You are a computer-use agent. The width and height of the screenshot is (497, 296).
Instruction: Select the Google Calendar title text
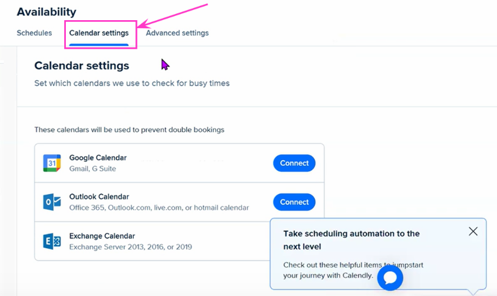click(x=98, y=158)
